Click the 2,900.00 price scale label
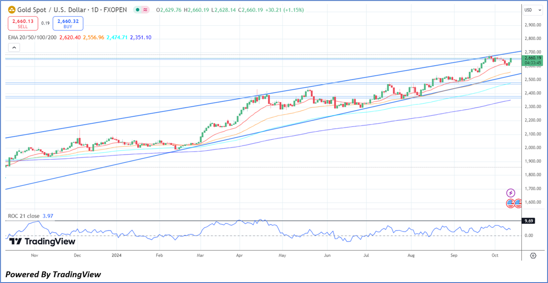Image resolution: width=548 pixels, height=283 pixels. 533,25
